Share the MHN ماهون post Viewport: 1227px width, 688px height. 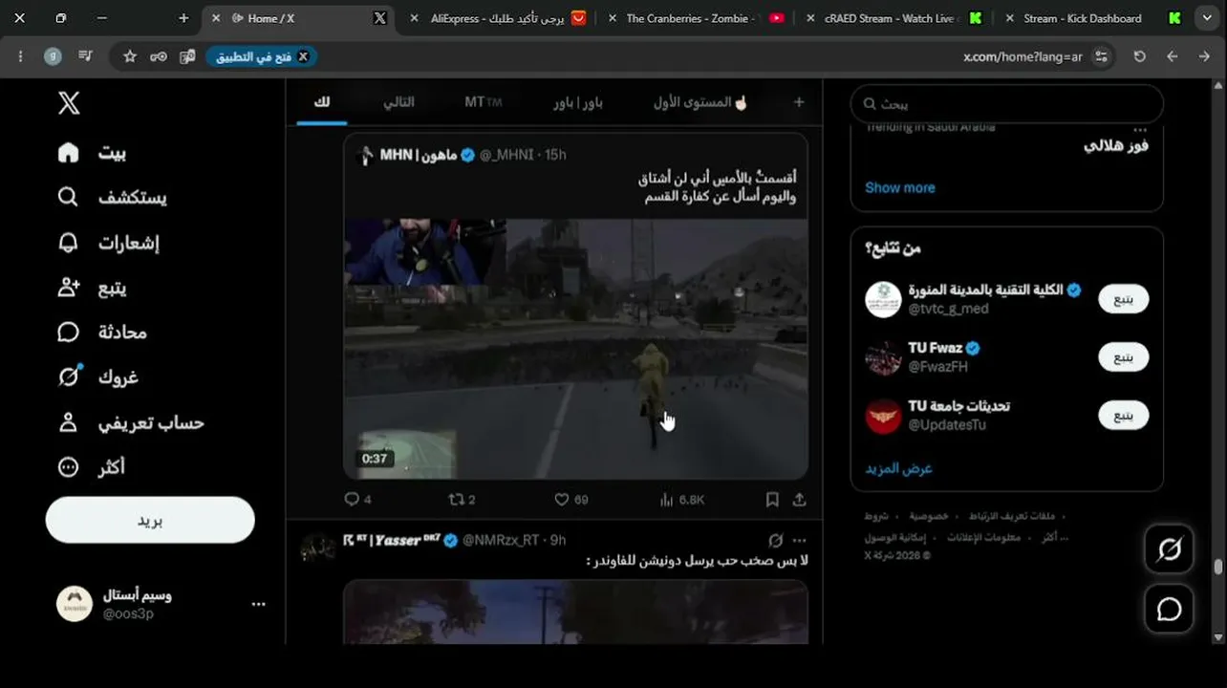tap(800, 499)
